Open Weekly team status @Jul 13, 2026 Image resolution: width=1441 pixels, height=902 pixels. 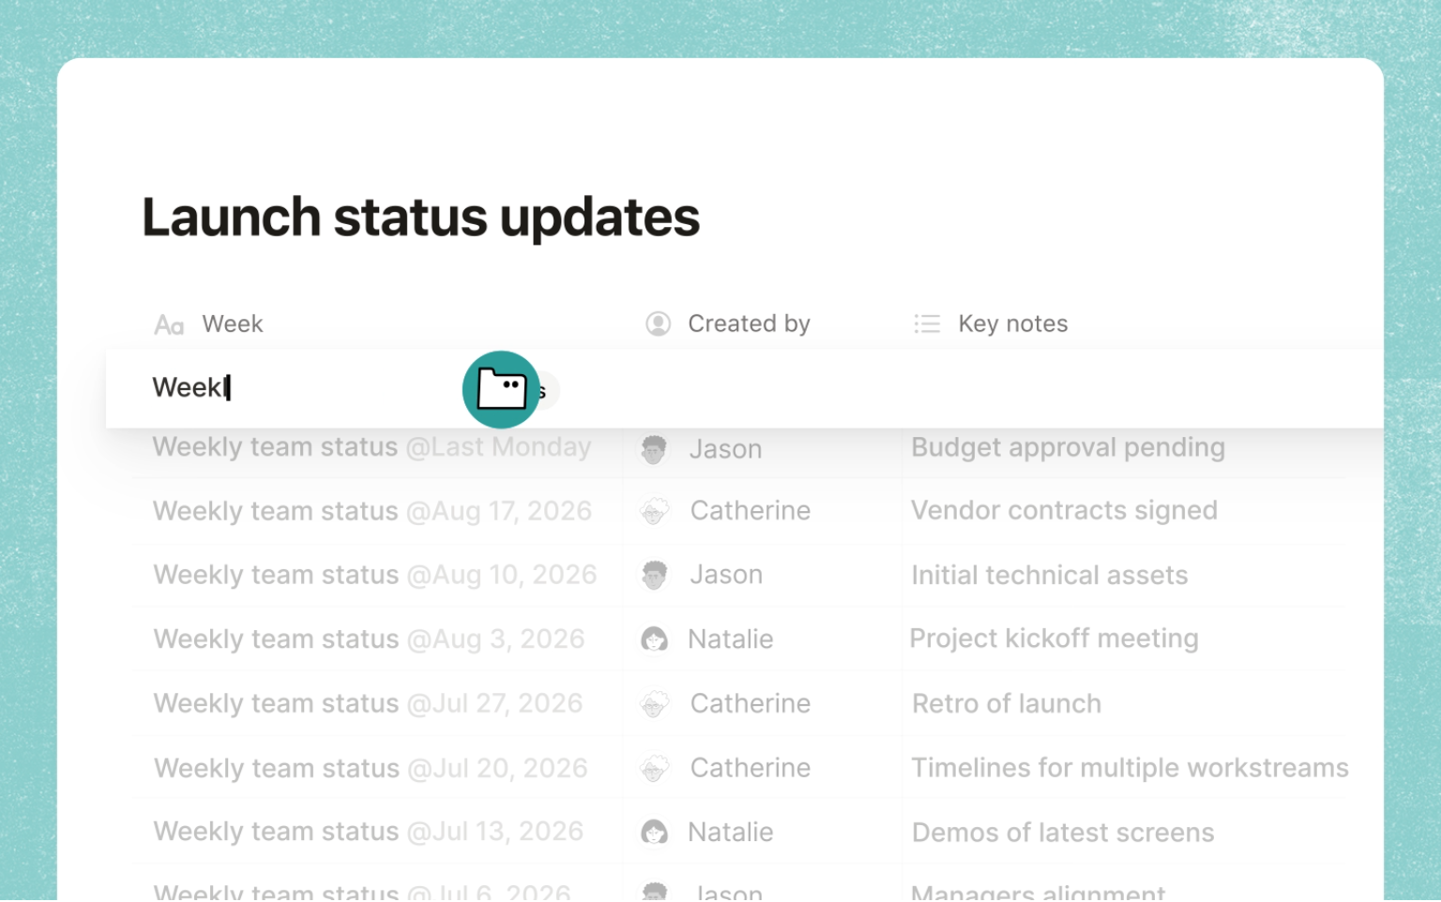tap(368, 833)
